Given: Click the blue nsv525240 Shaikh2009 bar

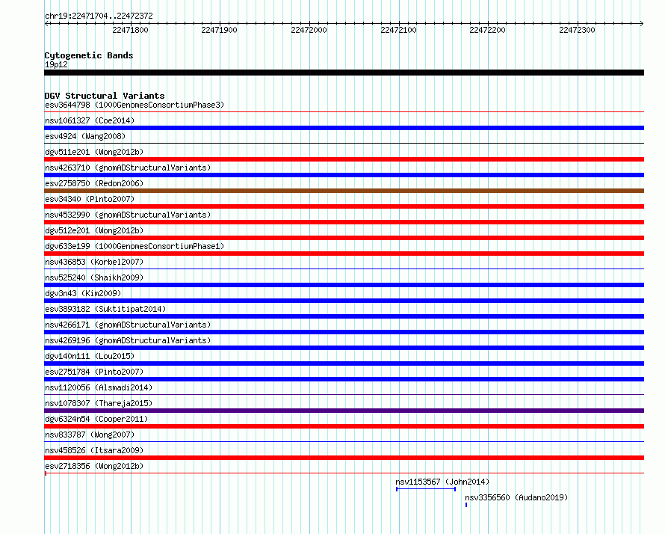Looking at the screenshot, I should pyautogui.click(x=344, y=285).
